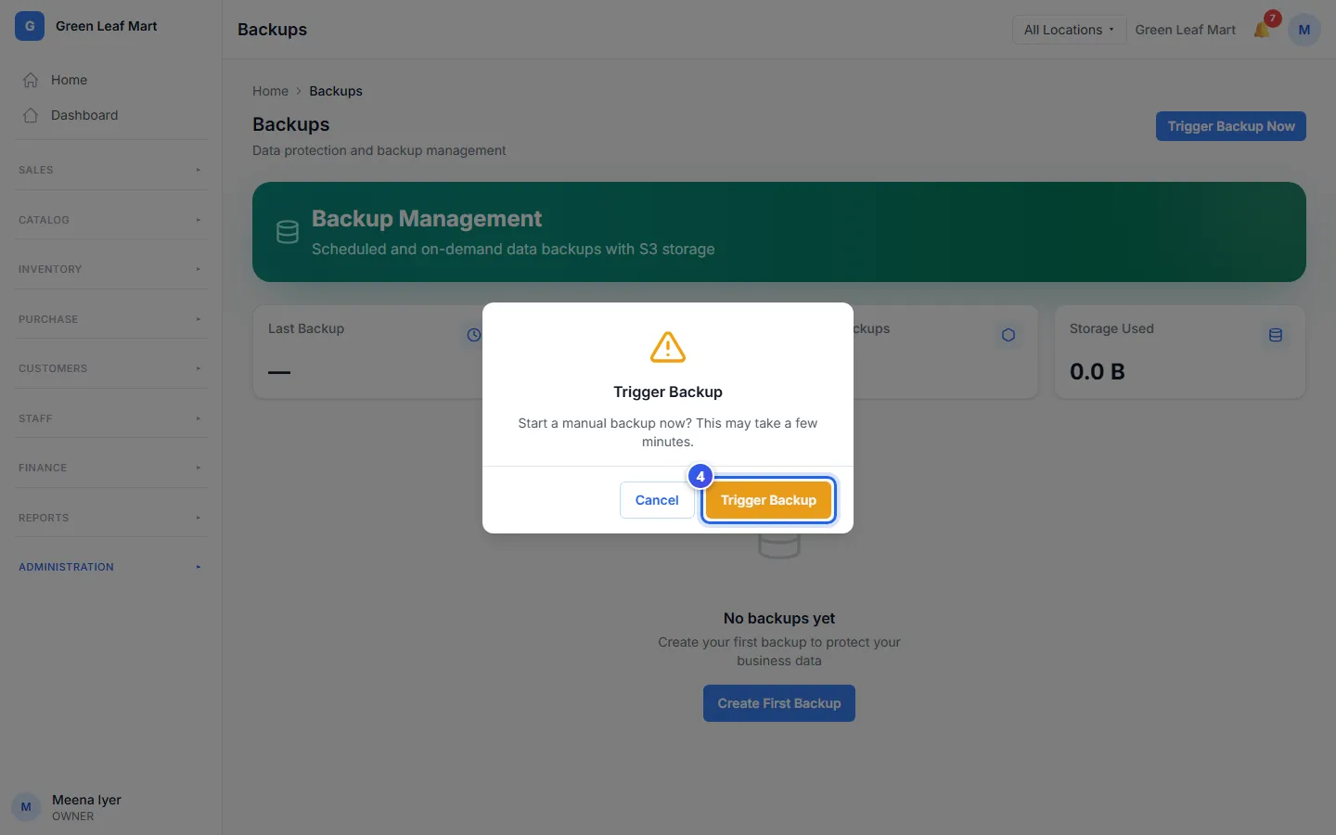Expand the Inventory sidebar section

(x=110, y=269)
